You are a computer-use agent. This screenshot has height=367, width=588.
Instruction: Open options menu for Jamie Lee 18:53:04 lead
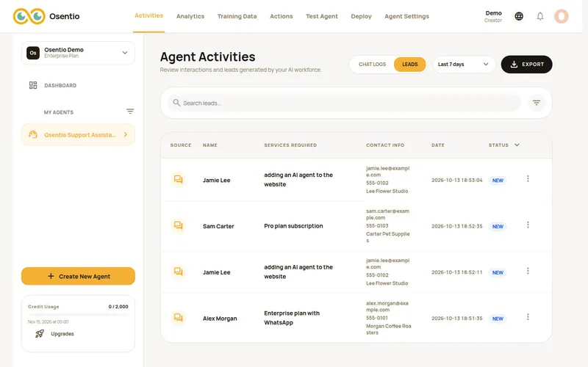pos(528,178)
